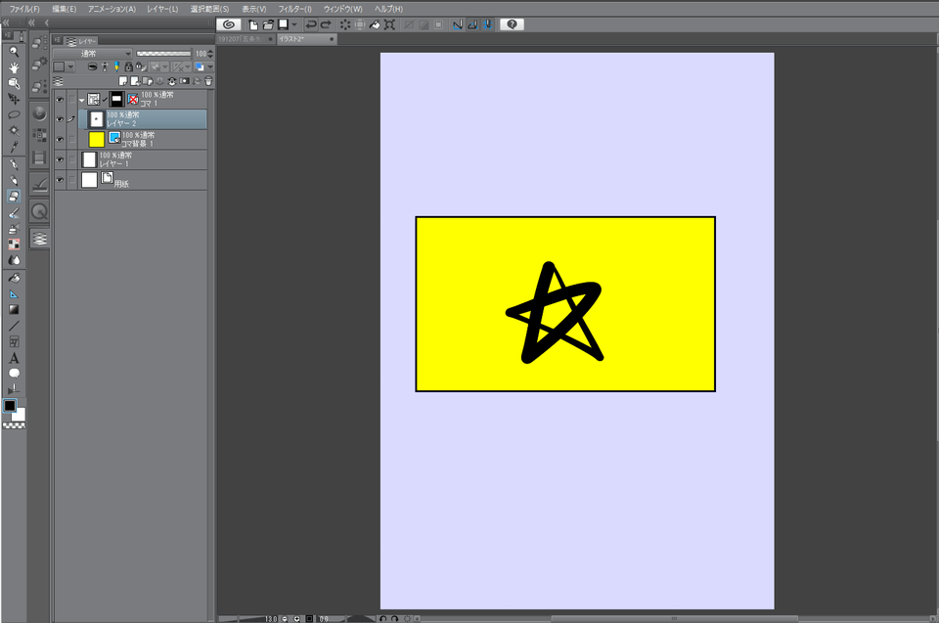Toggle visibility of the 用紙 layer
939x623 pixels.
point(60,180)
